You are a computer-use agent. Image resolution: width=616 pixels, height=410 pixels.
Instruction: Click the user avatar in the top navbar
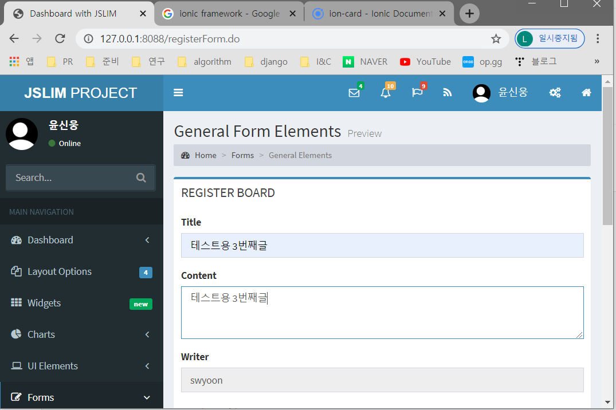click(481, 93)
